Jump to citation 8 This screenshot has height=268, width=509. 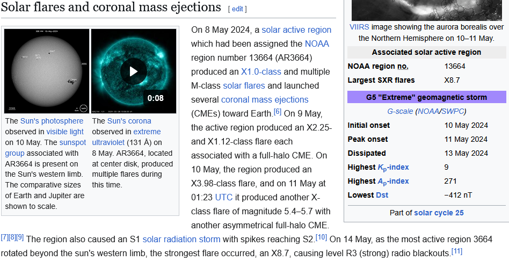(x=12, y=237)
